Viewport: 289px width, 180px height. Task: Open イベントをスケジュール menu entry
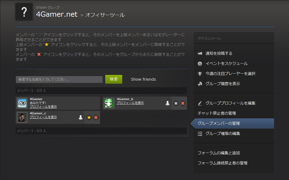click(x=226, y=64)
